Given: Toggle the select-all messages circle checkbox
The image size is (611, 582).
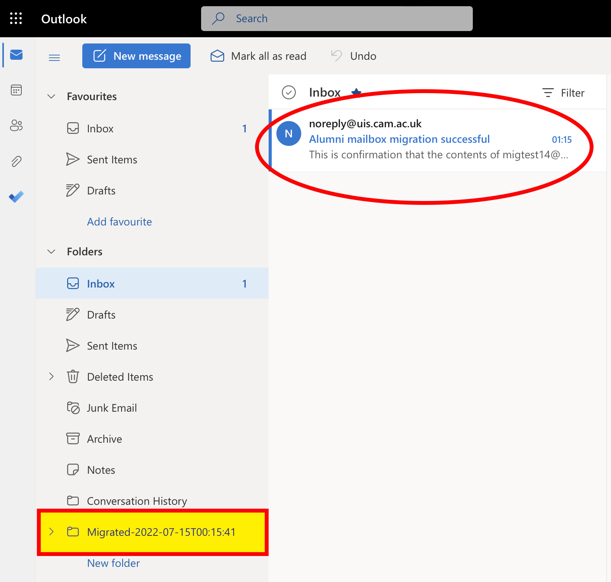Looking at the screenshot, I should click(289, 92).
